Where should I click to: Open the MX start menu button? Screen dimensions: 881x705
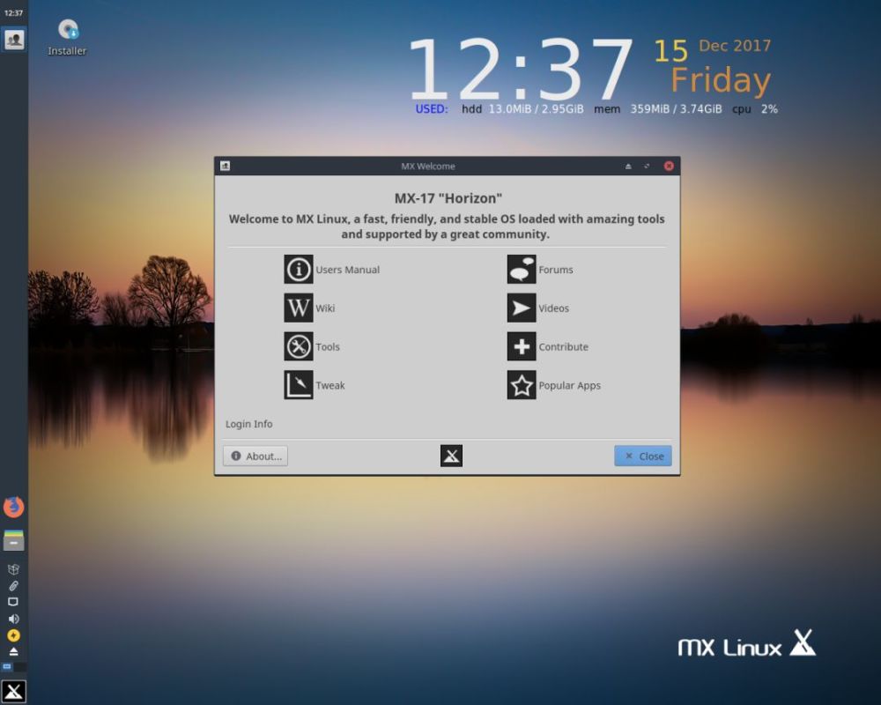click(13, 691)
